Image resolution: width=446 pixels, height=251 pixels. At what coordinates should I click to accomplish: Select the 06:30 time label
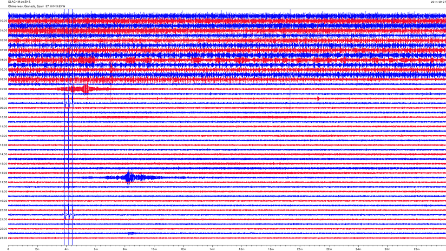pyautogui.click(x=3, y=79)
